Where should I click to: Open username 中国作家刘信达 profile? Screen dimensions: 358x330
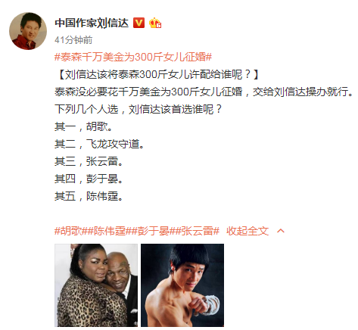pos(92,23)
